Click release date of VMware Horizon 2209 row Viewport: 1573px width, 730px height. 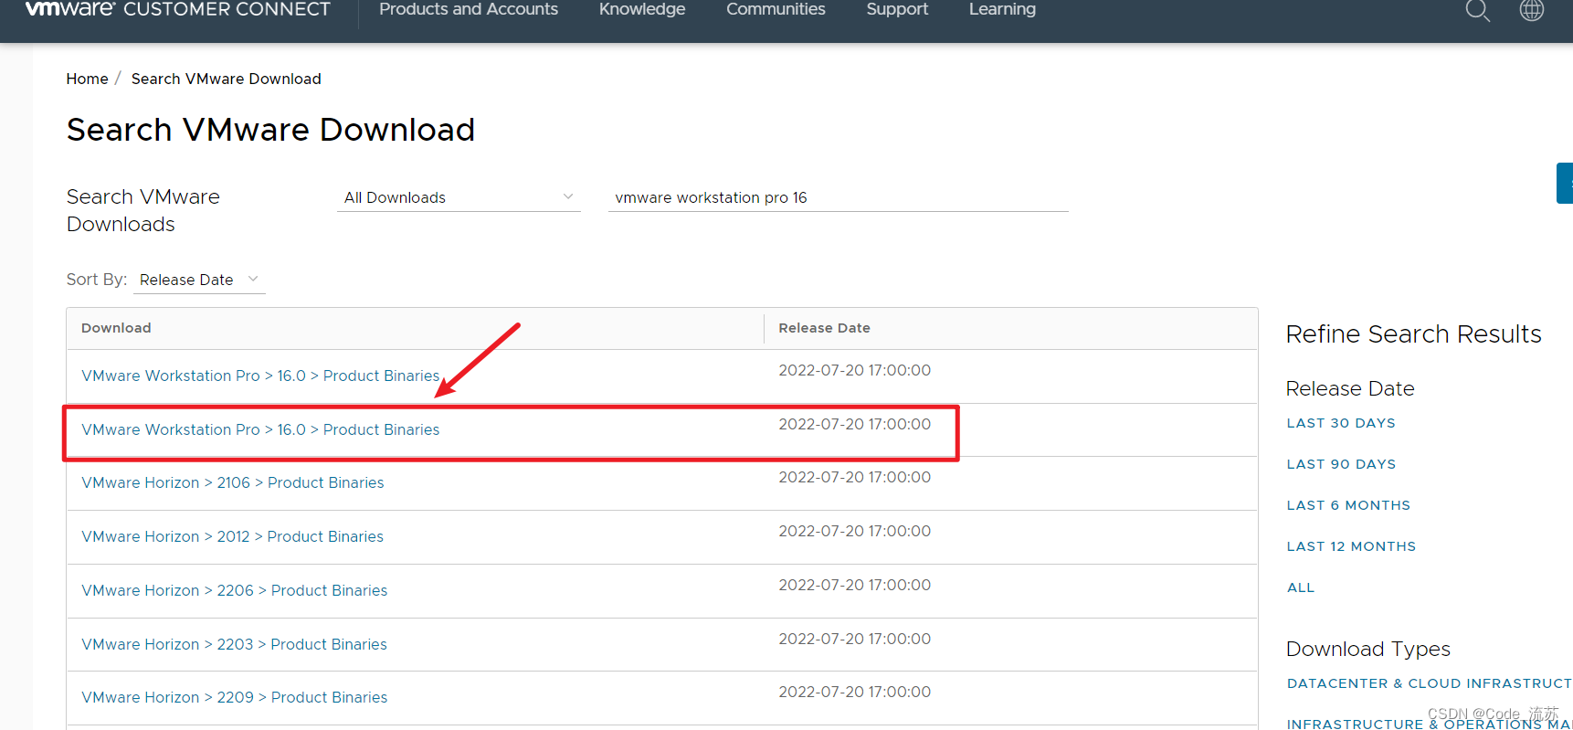click(x=855, y=692)
